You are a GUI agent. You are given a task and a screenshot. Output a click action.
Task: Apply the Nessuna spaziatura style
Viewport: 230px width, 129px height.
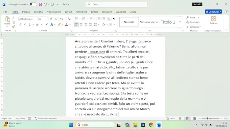coord(148,22)
